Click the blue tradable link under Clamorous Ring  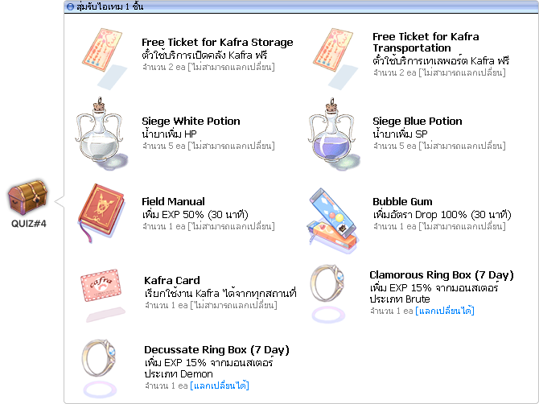445,311
